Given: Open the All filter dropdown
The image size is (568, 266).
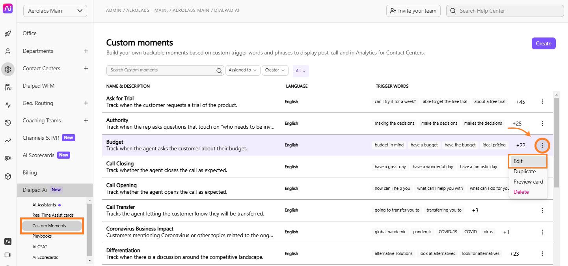Looking at the screenshot, I should [x=301, y=71].
